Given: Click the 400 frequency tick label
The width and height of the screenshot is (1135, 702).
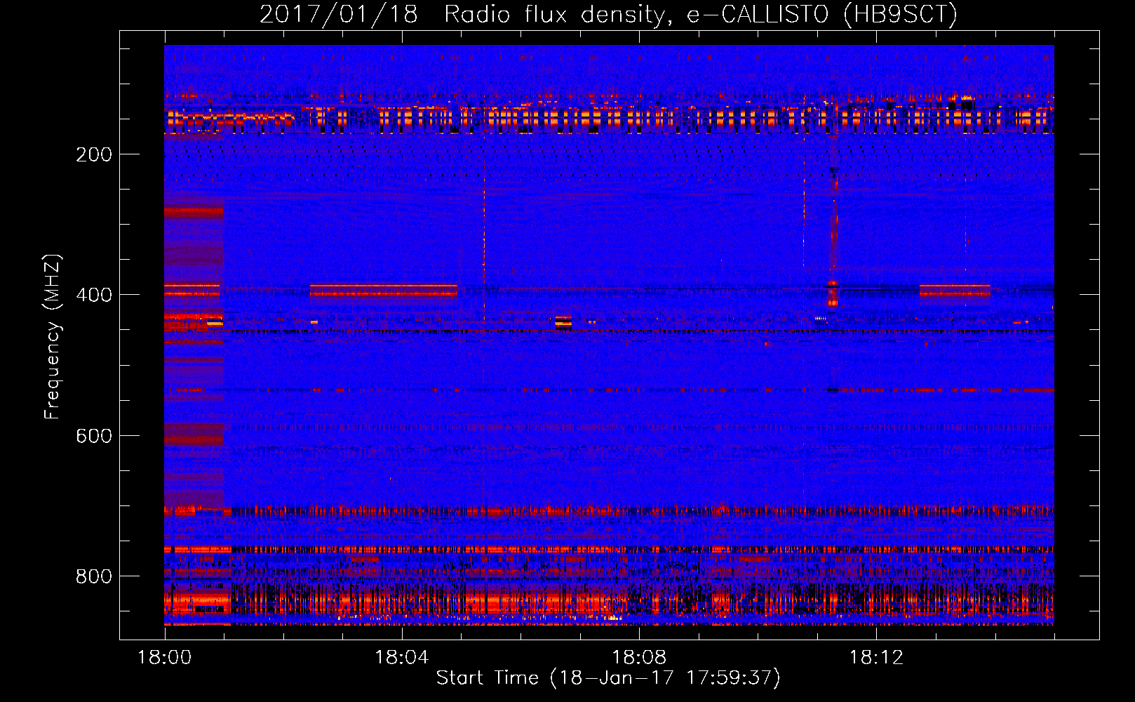Looking at the screenshot, I should point(94,295).
